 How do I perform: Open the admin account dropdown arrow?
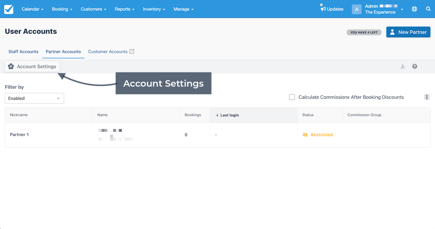[402, 9]
